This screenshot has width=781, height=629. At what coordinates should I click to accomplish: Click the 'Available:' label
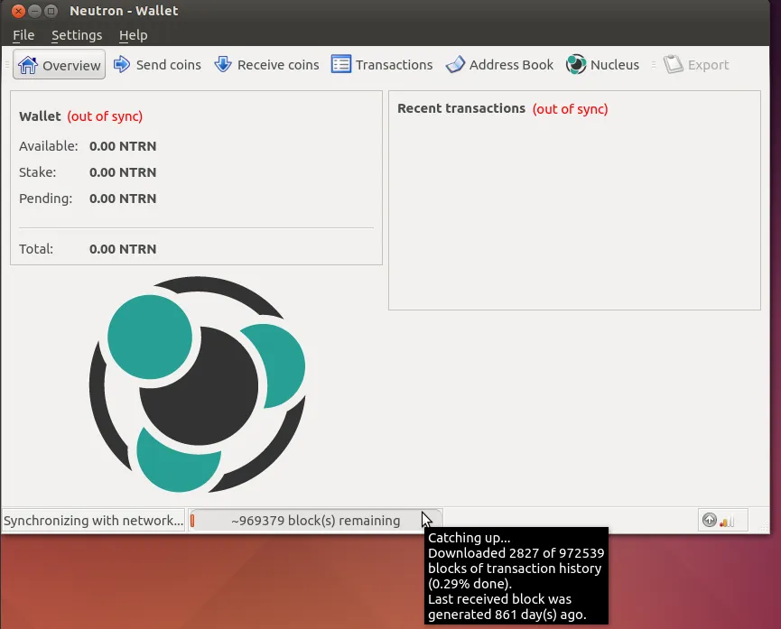point(49,146)
